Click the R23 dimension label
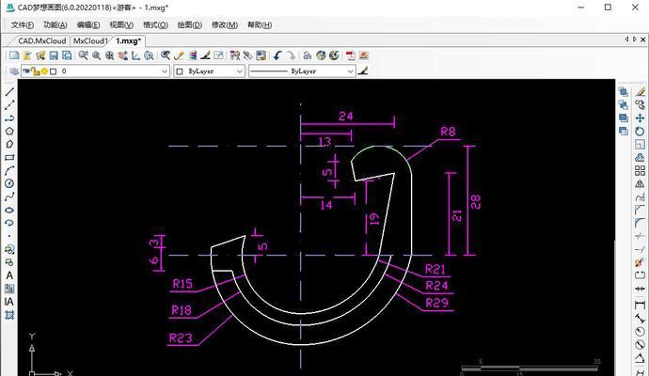This screenshot has height=376, width=649. tap(181, 338)
